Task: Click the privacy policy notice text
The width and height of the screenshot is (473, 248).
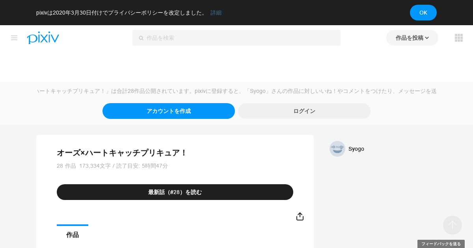Action: pyautogui.click(x=122, y=13)
